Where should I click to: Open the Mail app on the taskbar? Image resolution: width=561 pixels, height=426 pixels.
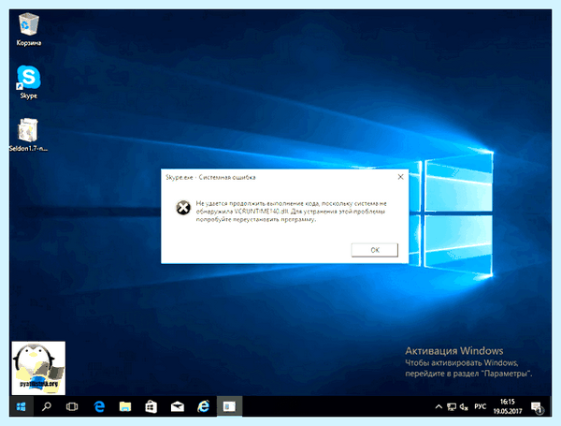click(x=178, y=406)
